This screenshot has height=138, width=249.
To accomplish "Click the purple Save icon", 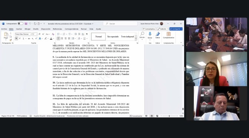I will point(26,23).
